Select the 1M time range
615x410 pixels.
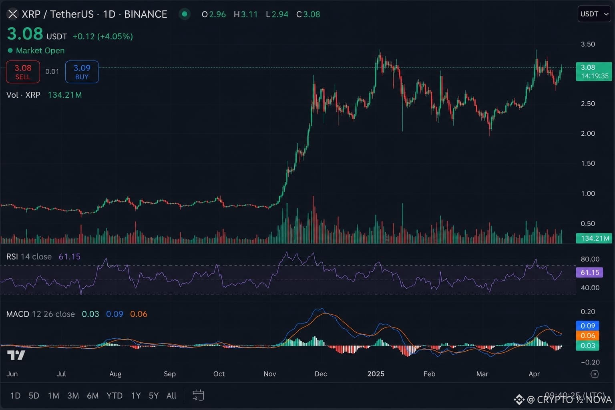53,396
